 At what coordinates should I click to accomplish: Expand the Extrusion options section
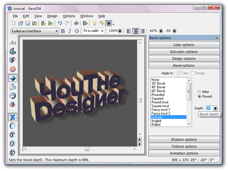tap(184, 52)
